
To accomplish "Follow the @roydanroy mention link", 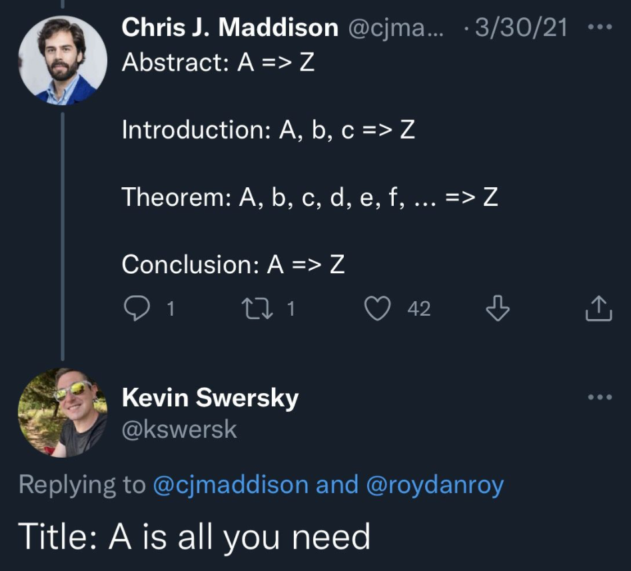I will (x=434, y=485).
